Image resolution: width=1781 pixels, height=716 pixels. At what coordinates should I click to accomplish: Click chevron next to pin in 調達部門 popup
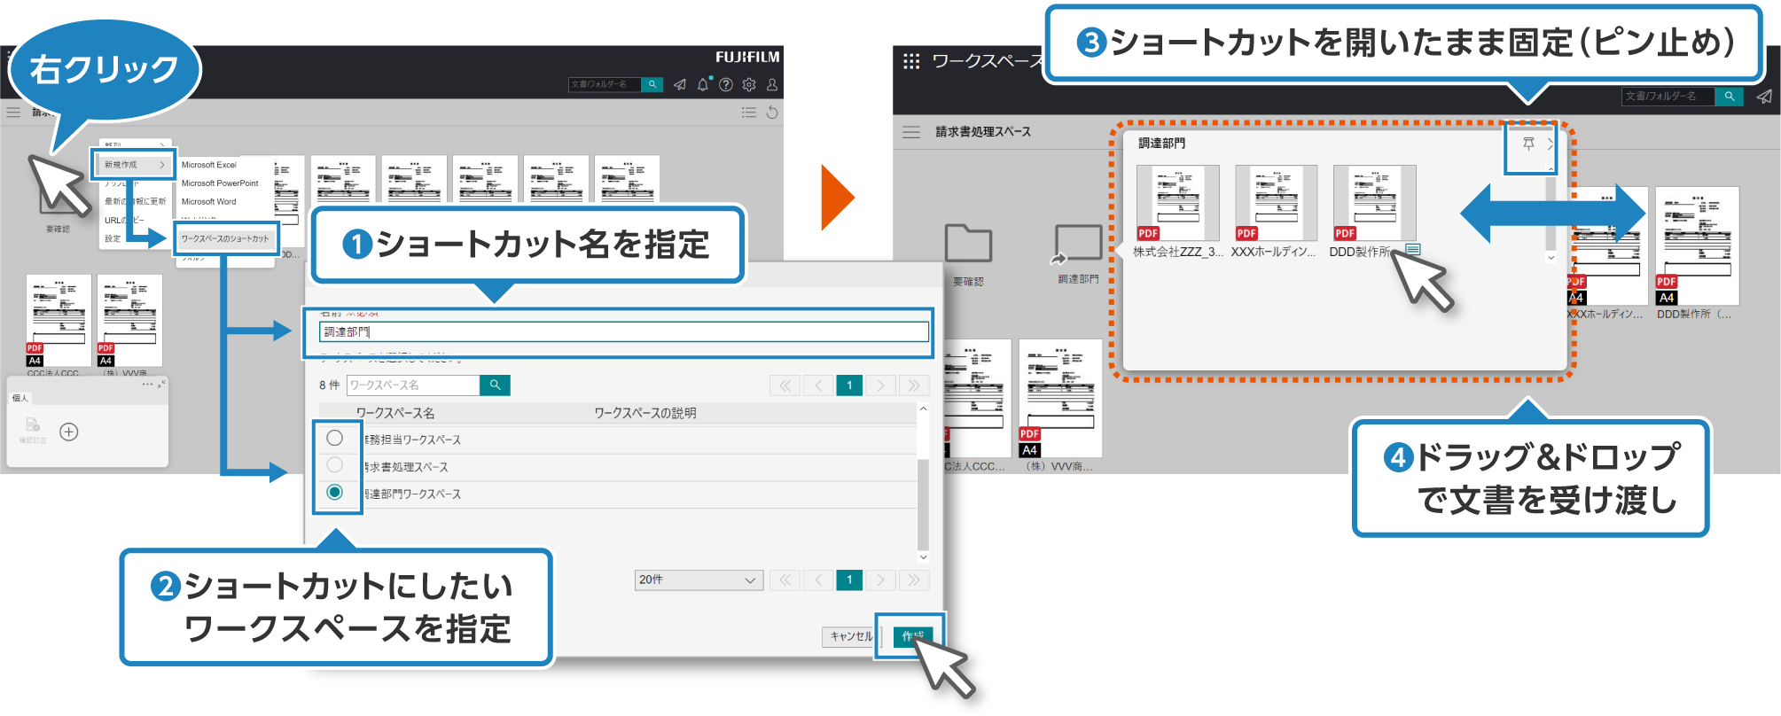tap(1551, 144)
